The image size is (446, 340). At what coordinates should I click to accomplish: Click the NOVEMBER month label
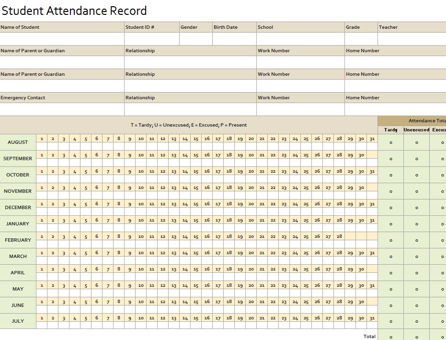pyautogui.click(x=18, y=191)
